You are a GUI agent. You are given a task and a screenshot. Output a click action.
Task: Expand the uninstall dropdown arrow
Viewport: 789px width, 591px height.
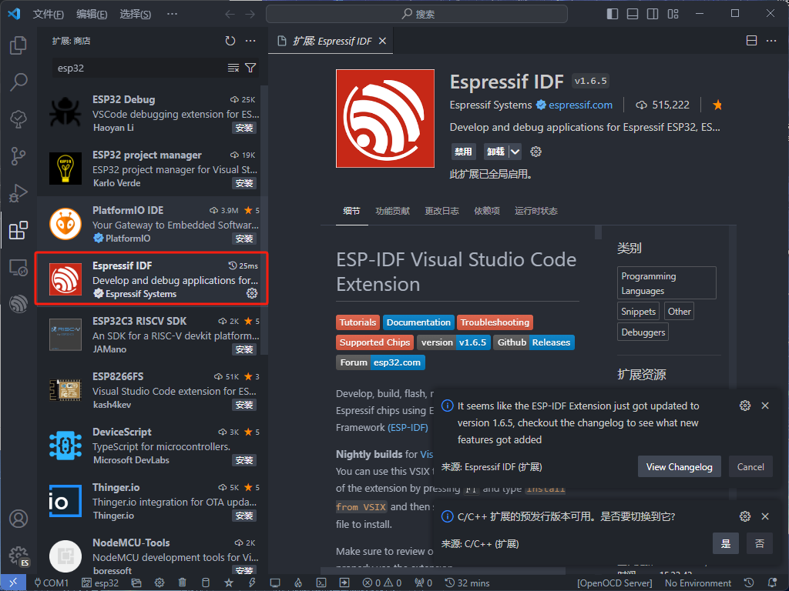(515, 152)
